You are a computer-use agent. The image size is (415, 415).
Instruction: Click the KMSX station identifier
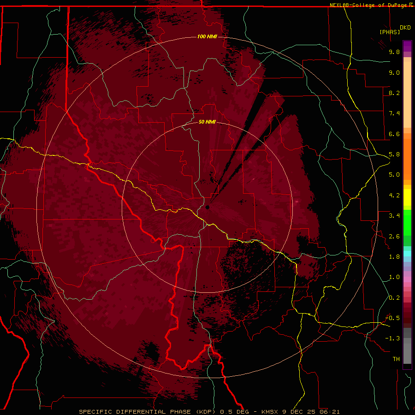(x=270, y=412)
